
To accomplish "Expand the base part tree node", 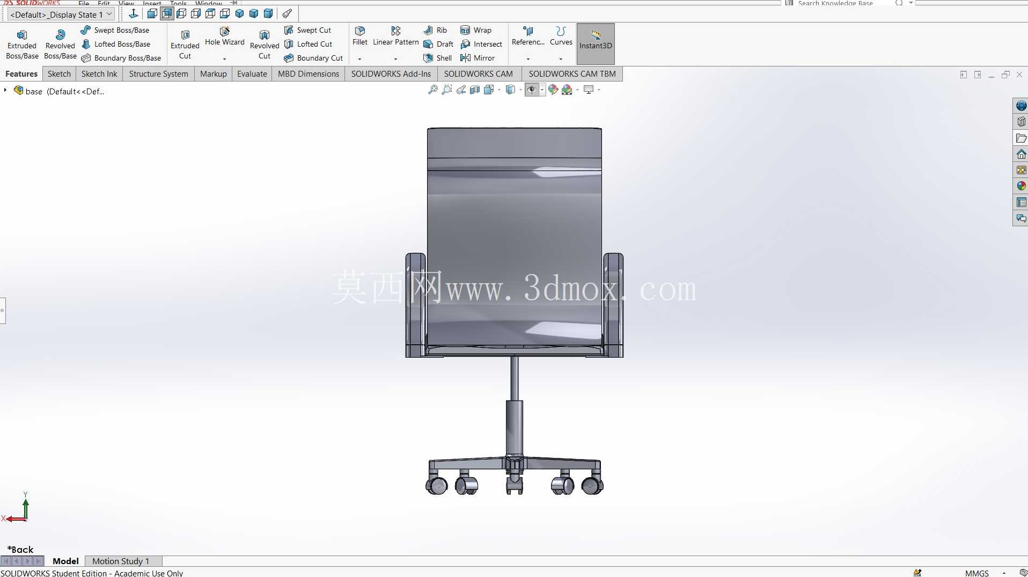I will point(5,90).
